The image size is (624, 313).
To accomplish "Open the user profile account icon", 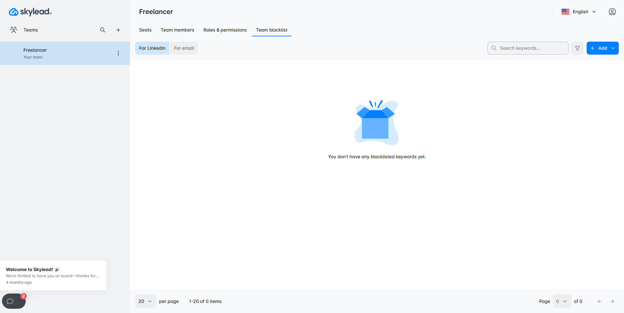I will (612, 12).
